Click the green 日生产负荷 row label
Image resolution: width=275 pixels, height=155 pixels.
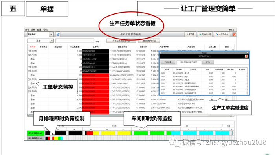(35, 133)
